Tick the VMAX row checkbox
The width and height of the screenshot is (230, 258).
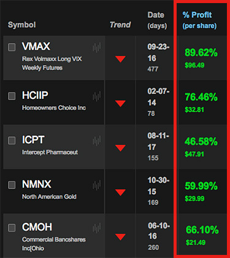point(12,47)
